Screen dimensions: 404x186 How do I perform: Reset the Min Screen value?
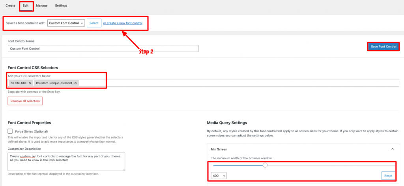(388, 176)
